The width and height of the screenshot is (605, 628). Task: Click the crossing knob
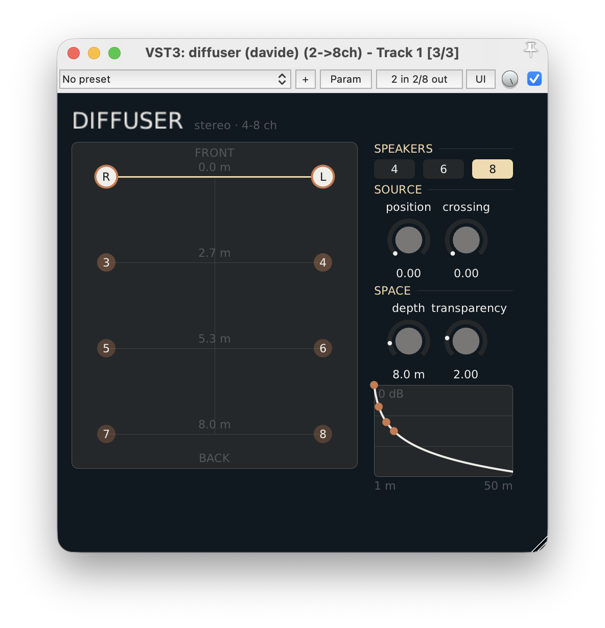[466, 240]
